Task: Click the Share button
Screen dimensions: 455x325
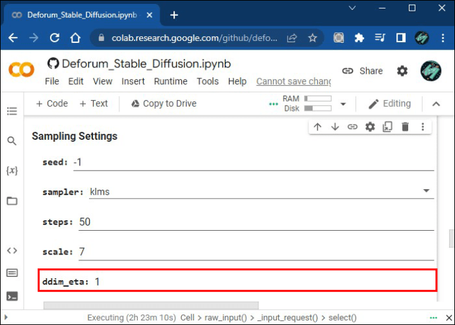Action: pos(362,71)
